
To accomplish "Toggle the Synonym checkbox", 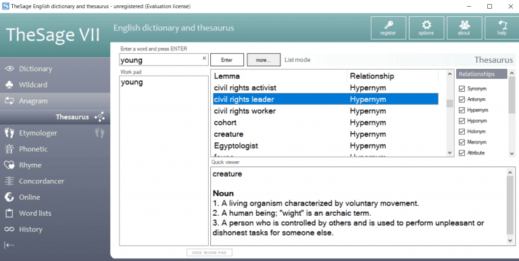I will click(462, 88).
